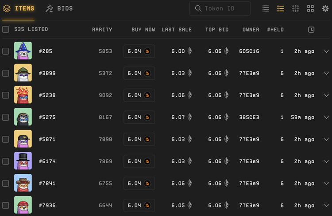Select the detailed list view icon
This screenshot has height=216, width=332.
280,8
